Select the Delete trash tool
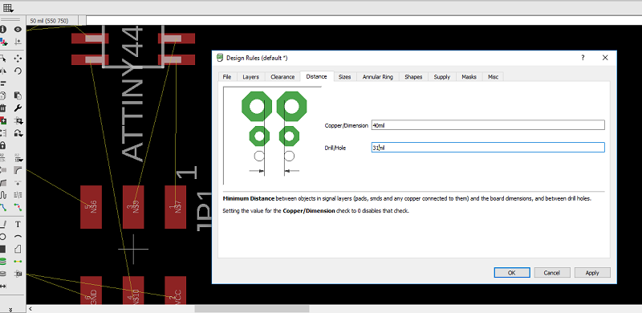642x313 pixels. (3, 108)
